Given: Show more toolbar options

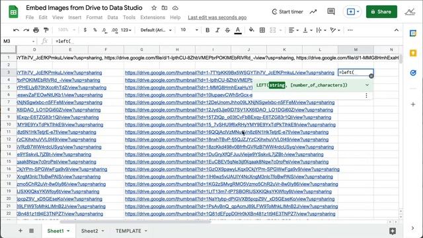Looking at the screenshot, I should 350,30.
